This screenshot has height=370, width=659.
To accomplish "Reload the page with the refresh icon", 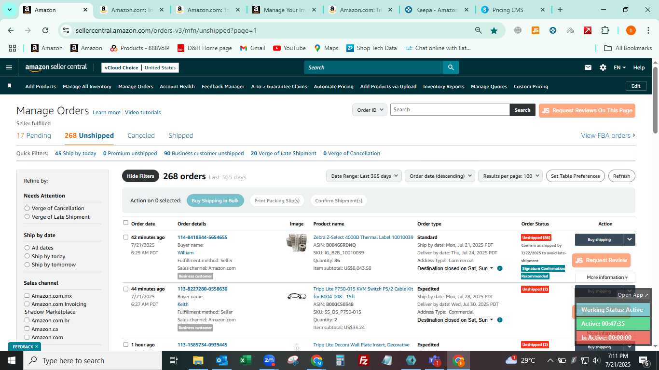I will [x=45, y=30].
